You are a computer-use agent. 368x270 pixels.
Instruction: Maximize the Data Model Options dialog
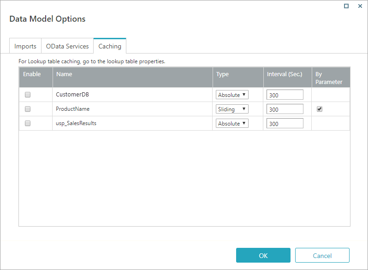tap(346, 6)
